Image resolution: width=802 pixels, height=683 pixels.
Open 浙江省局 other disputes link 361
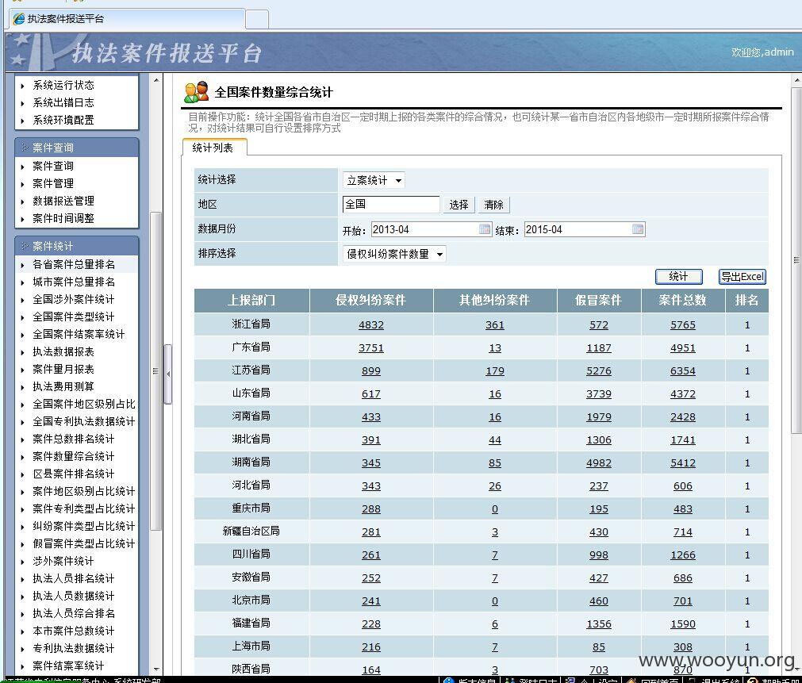point(495,325)
